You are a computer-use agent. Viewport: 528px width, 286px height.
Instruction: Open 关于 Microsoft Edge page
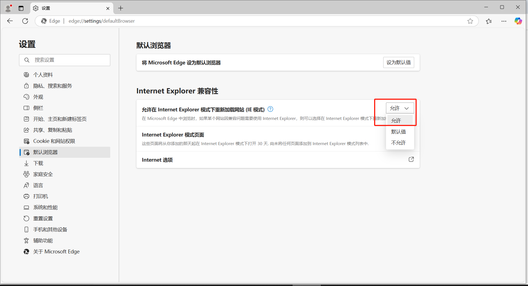click(x=65, y=252)
